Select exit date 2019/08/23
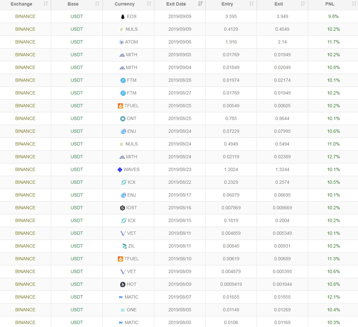Viewport: 358px width, 327px height. coord(180,170)
